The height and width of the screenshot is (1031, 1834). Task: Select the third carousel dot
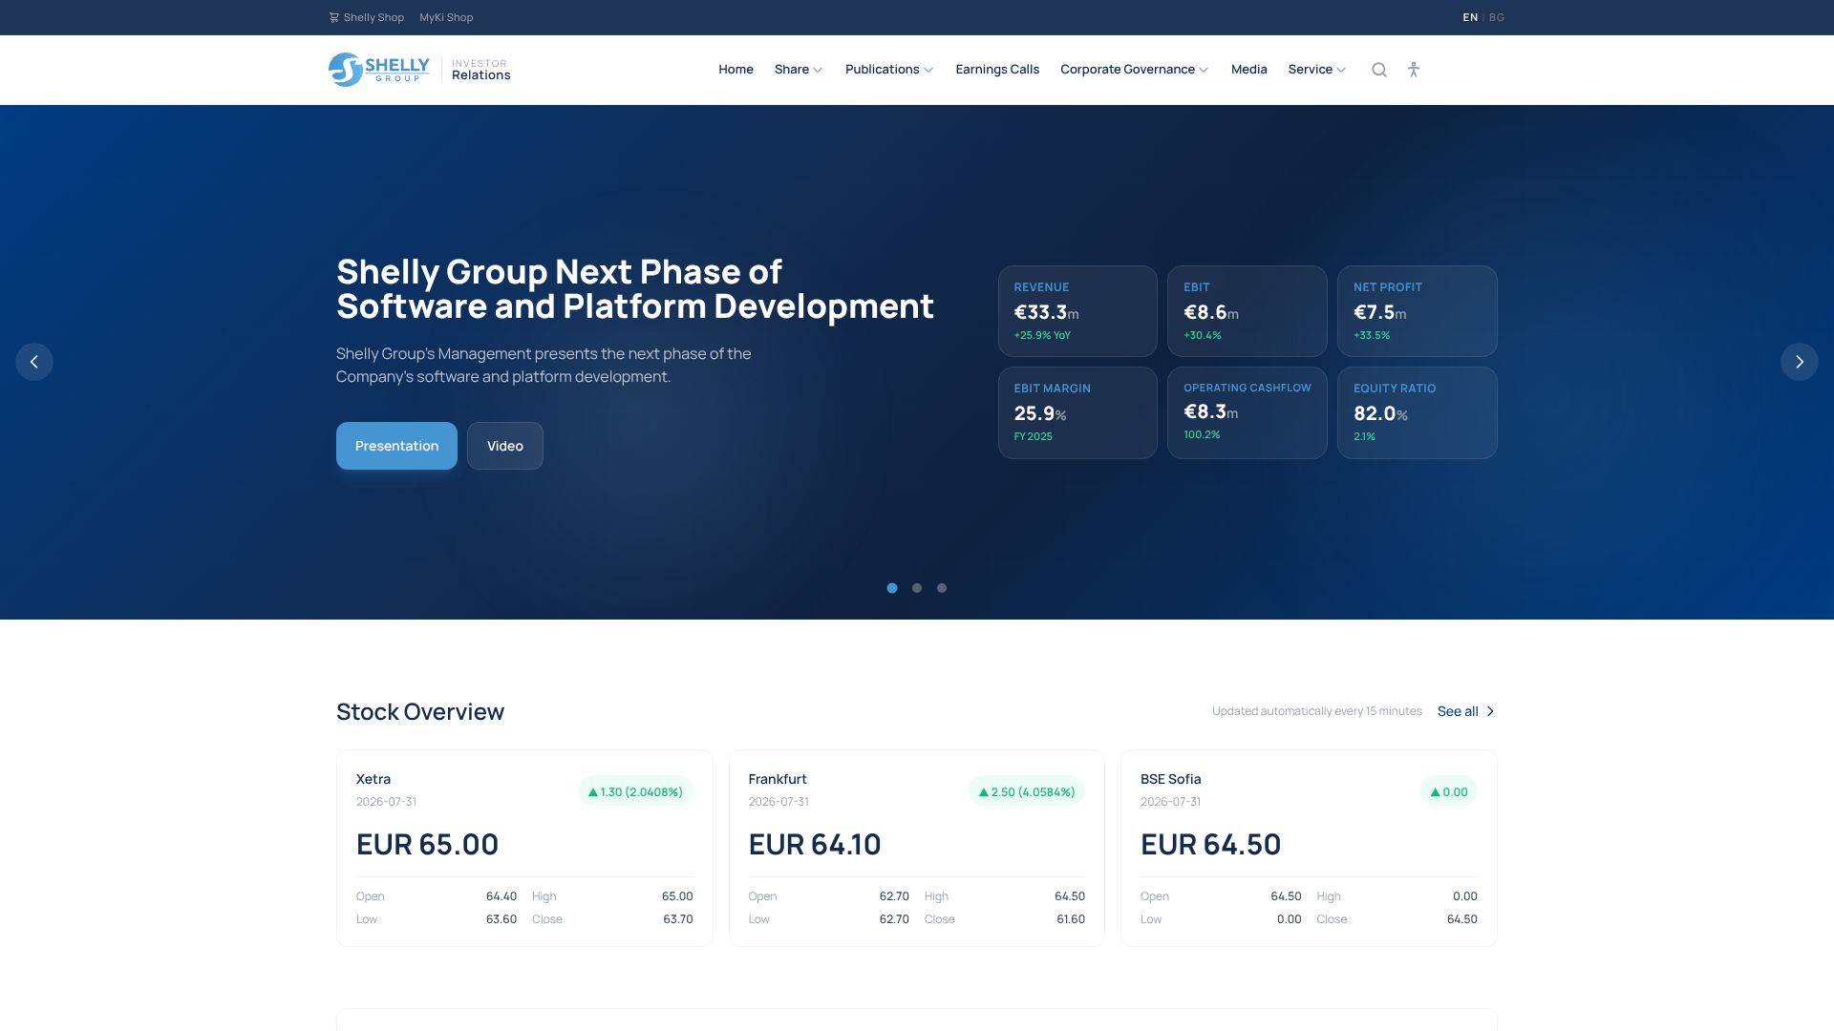[942, 588]
